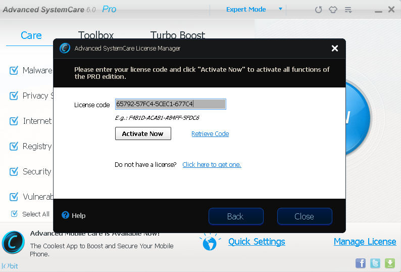This screenshot has width=401, height=272.
Task: Click the Advanced Mobile Care logo icon
Action: click(13, 242)
